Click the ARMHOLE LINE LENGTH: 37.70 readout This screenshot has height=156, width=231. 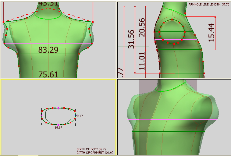[209, 5]
